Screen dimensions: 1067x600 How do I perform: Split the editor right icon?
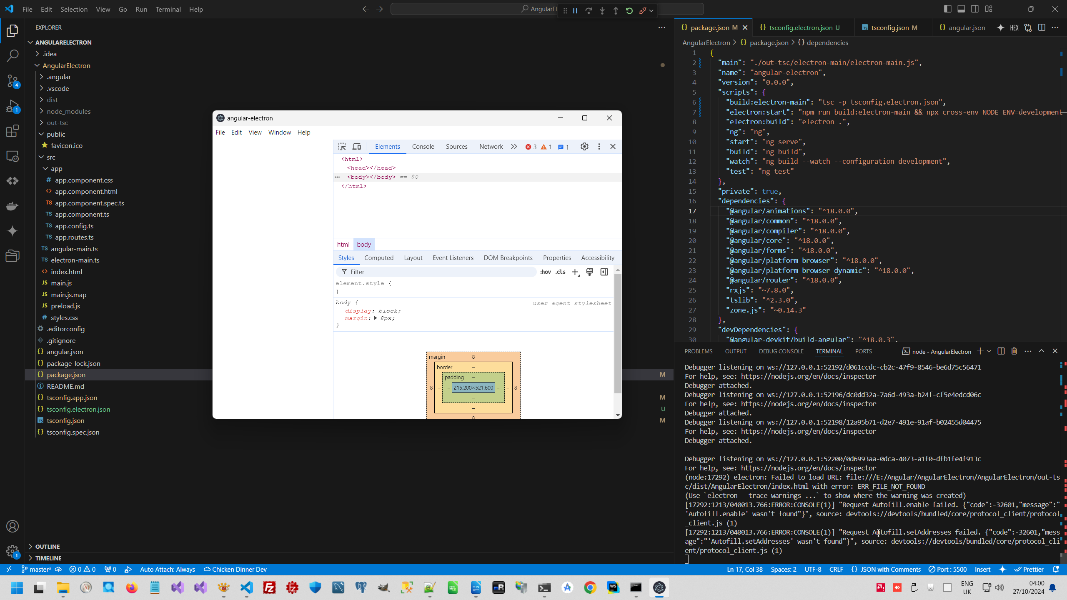1042,27
